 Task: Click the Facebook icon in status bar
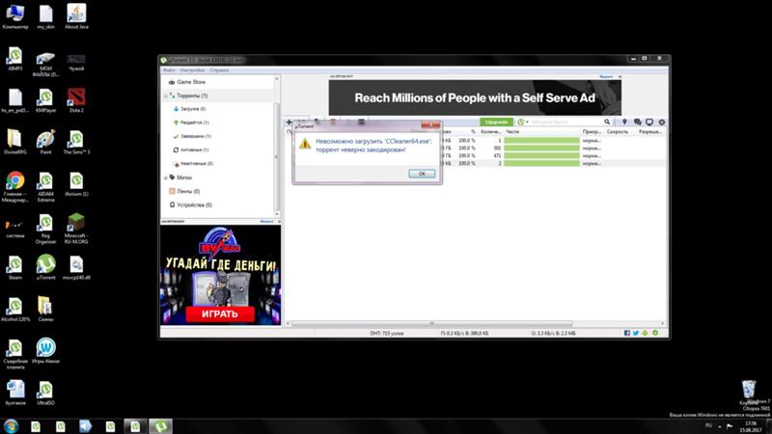pyautogui.click(x=626, y=333)
